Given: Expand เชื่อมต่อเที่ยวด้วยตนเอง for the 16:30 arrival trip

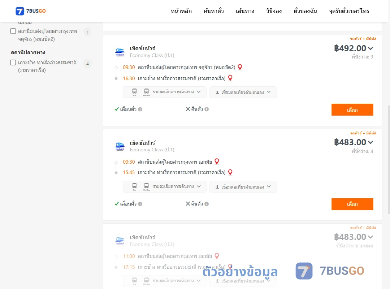Looking at the screenshot, I should [x=243, y=92].
